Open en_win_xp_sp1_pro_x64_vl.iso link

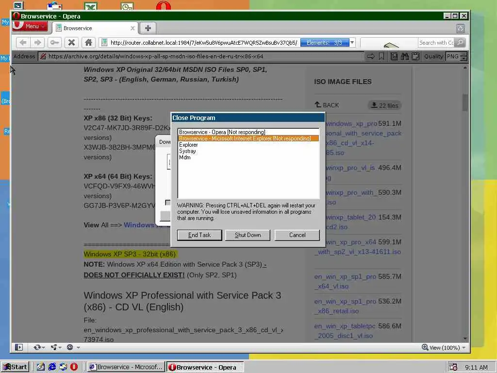(x=345, y=281)
